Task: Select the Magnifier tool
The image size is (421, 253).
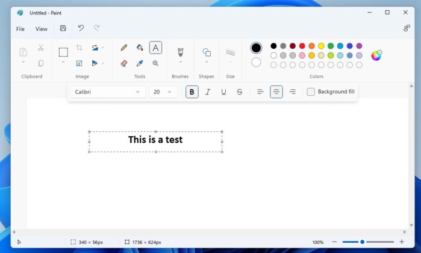Action: coord(155,63)
